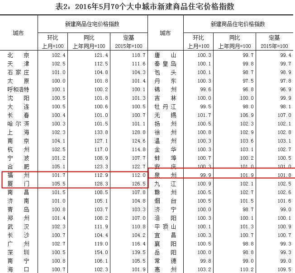Click Quanzhou's 同比 value 101.9
This screenshot has height=273, width=295.
point(247,175)
